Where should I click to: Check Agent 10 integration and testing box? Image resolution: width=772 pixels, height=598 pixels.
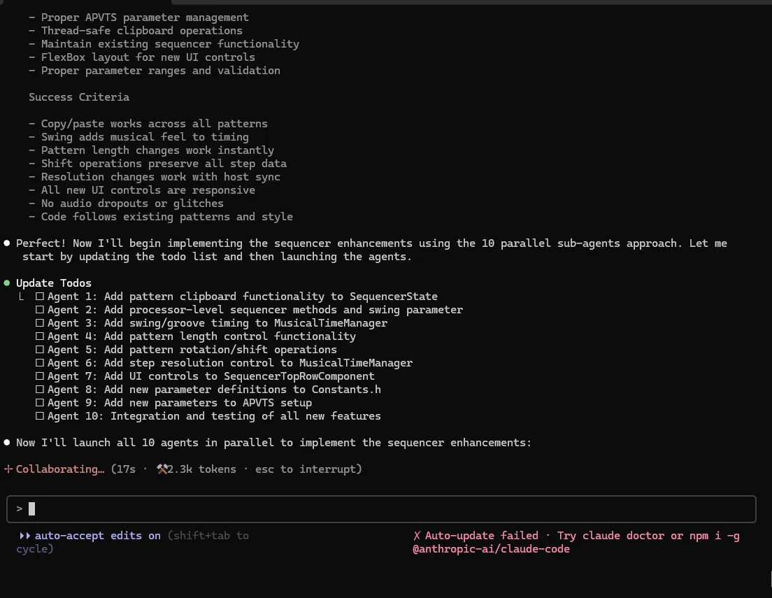point(40,416)
